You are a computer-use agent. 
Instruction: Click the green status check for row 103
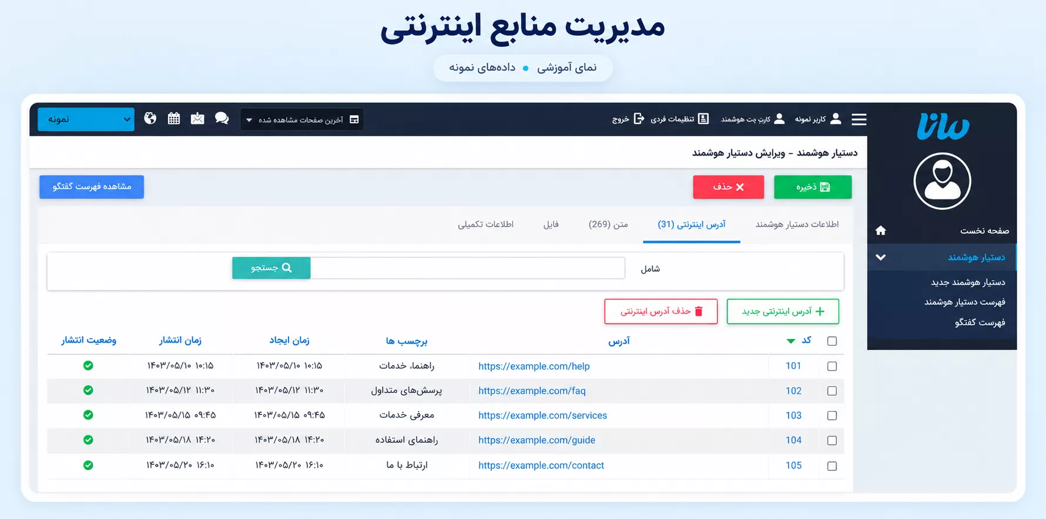(x=88, y=414)
